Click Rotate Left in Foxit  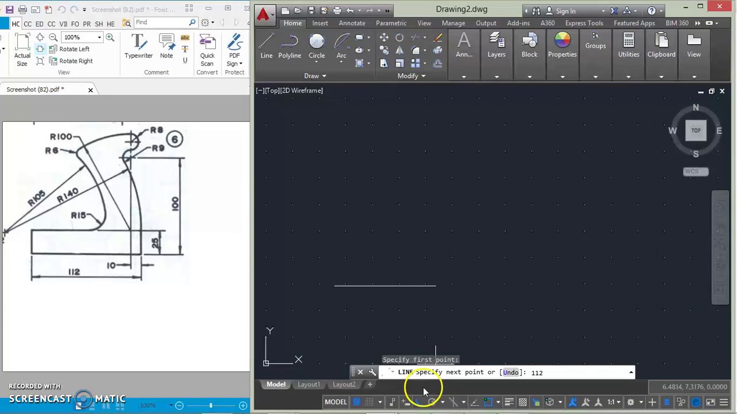point(69,49)
